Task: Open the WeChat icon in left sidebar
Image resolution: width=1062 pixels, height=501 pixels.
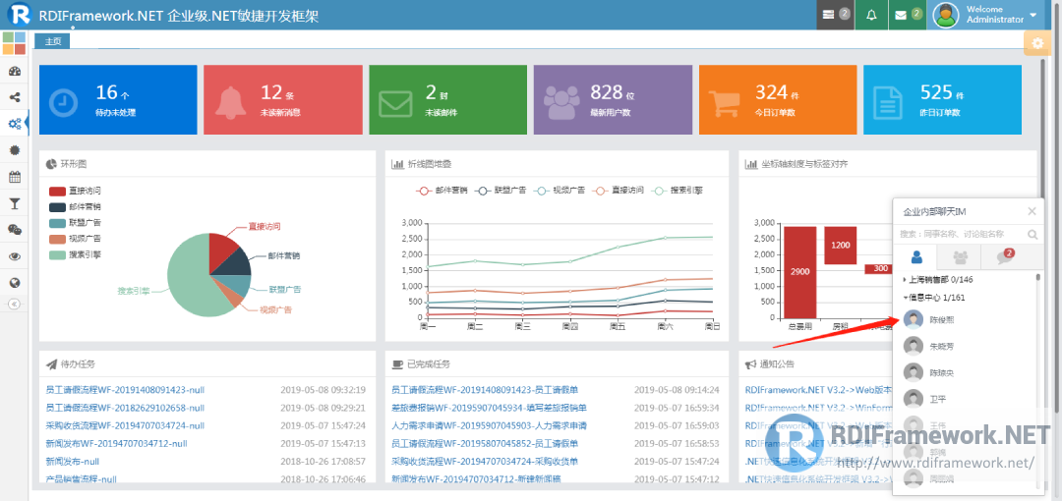Action: coord(14,230)
